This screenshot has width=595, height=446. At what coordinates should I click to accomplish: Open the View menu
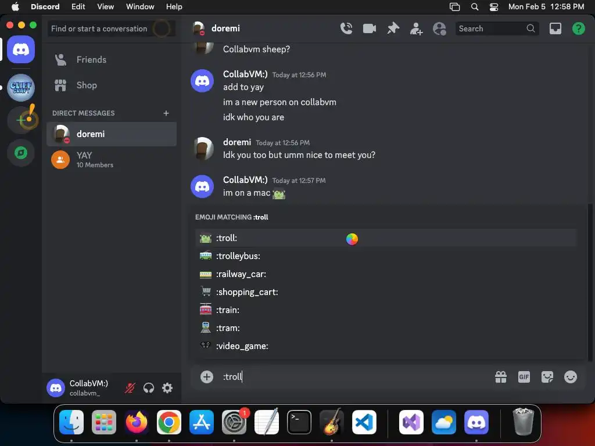coord(106,6)
